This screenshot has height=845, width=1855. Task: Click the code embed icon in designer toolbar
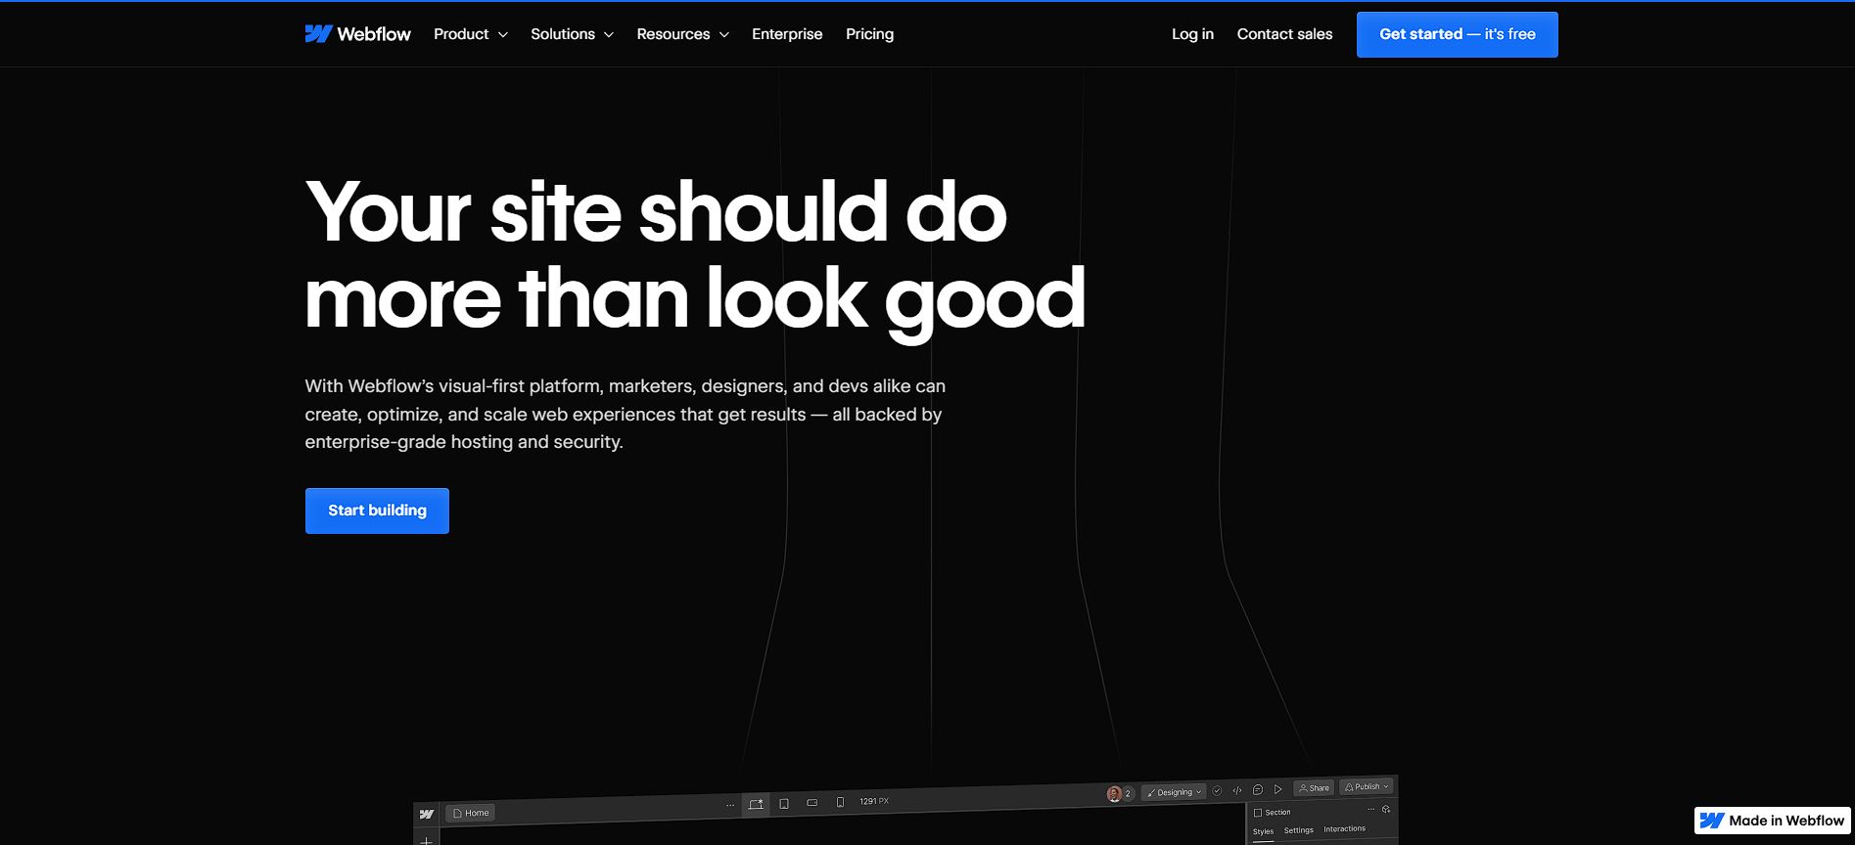pos(1237,790)
